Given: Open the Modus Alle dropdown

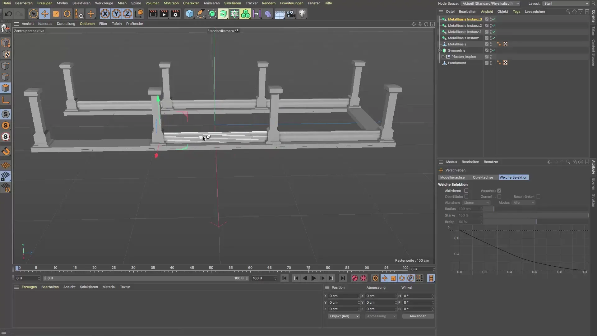Looking at the screenshot, I should click(523, 203).
